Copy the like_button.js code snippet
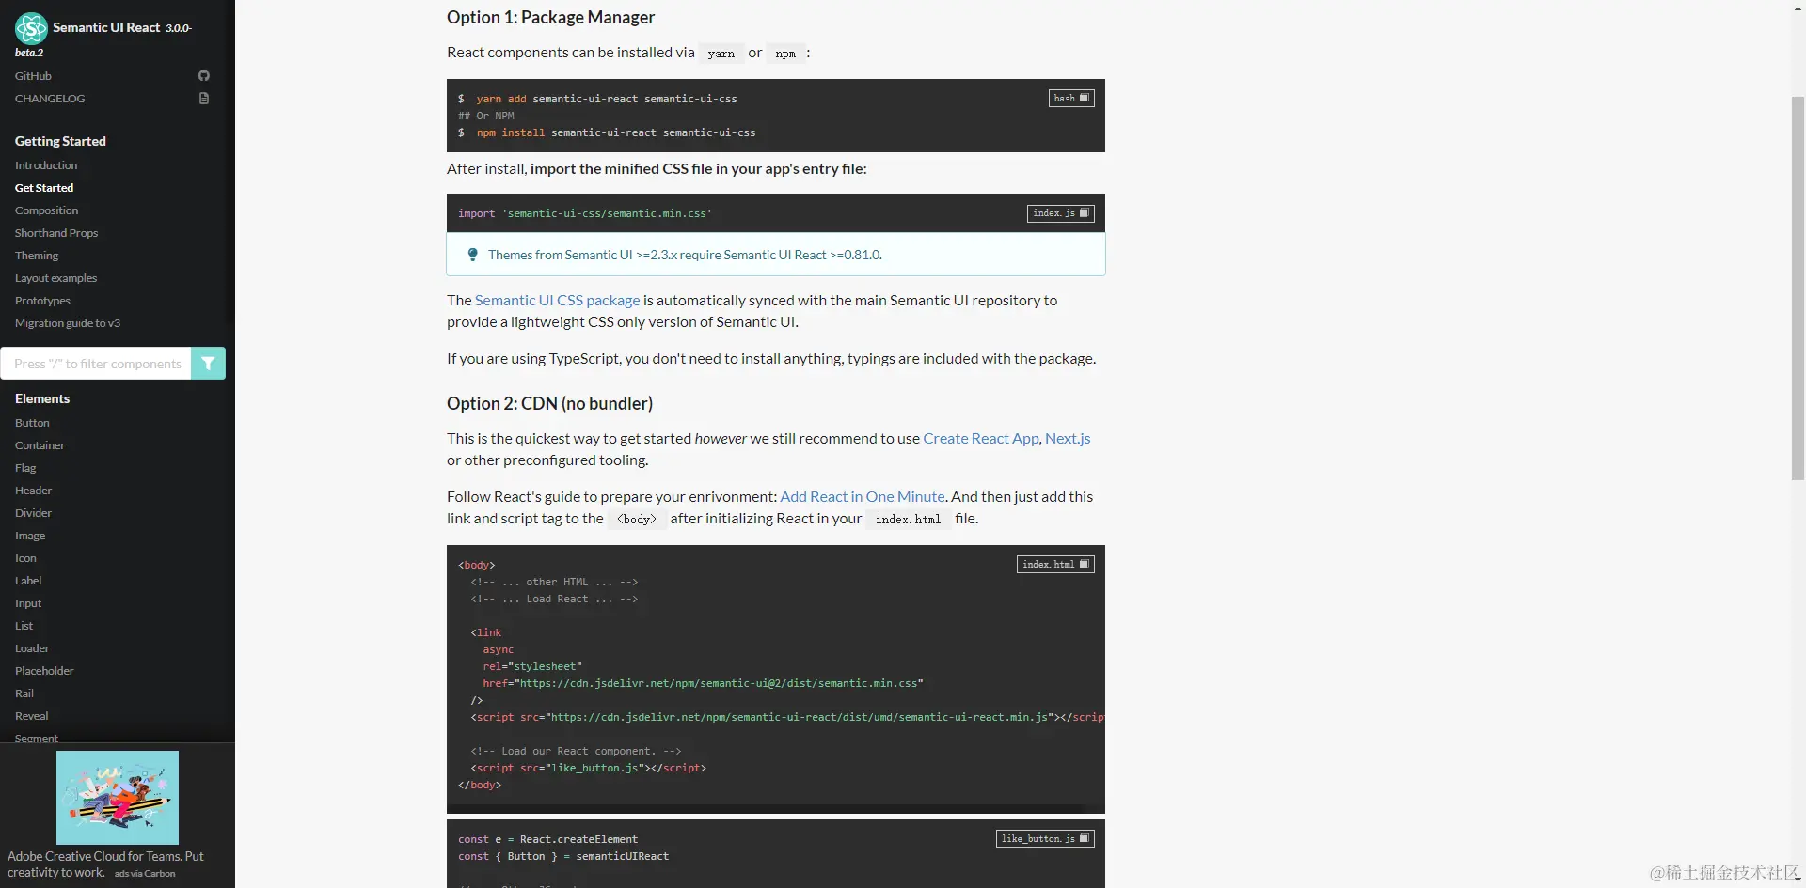This screenshot has height=888, width=1806. tap(1045, 839)
